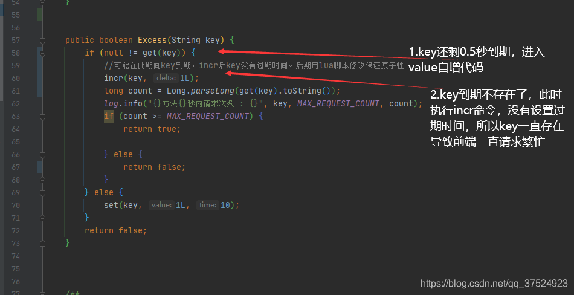Place cursor on the Excess method name
The image size is (574, 295).
click(152, 40)
